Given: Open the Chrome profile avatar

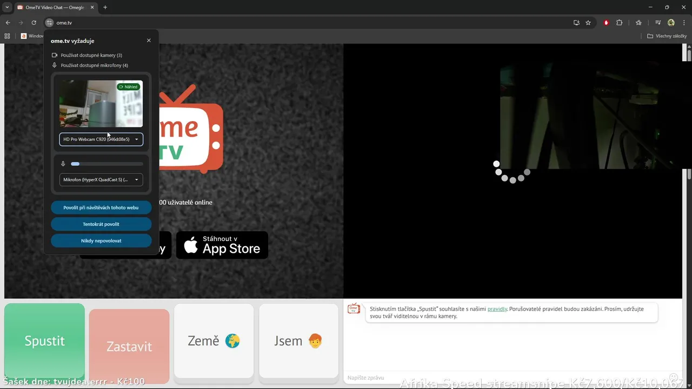Looking at the screenshot, I should click(671, 23).
